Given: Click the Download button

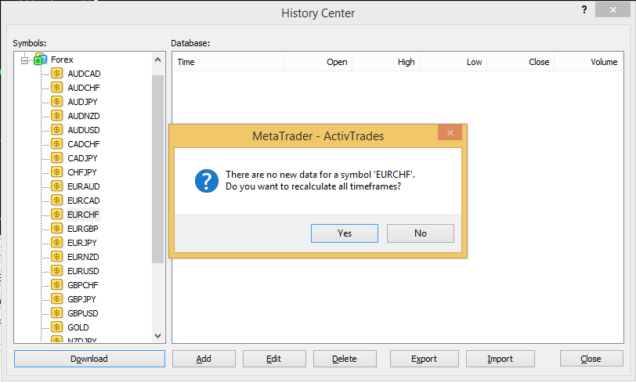Looking at the screenshot, I should [x=89, y=359].
